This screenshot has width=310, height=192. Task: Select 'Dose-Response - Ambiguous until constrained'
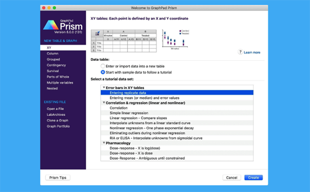point(177,158)
